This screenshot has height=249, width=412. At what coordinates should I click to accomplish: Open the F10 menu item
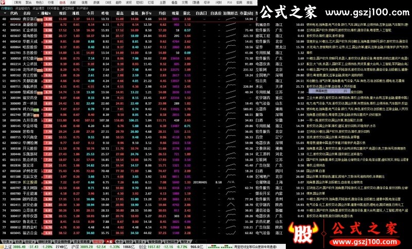229,3
